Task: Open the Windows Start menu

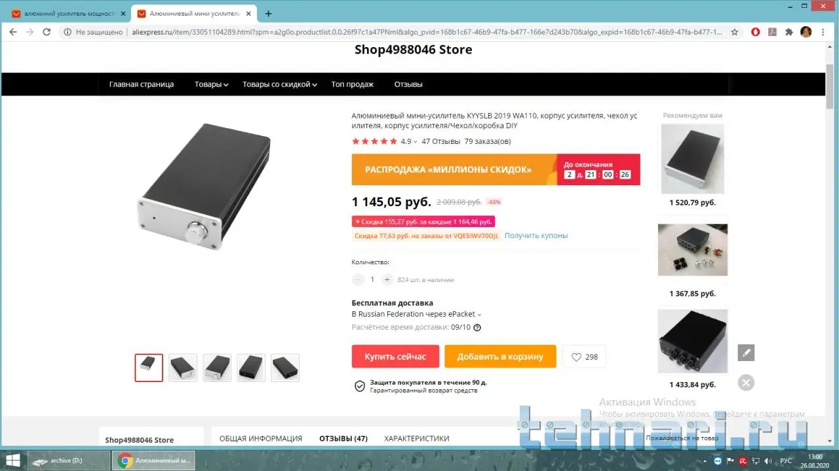Action: (x=13, y=461)
